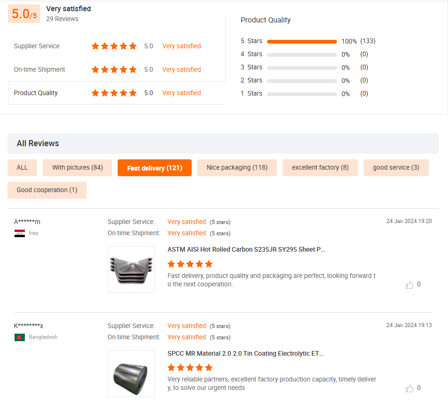Click thumbs-up icon on Iraq review
Screen dimensions: 448x411
410,284
